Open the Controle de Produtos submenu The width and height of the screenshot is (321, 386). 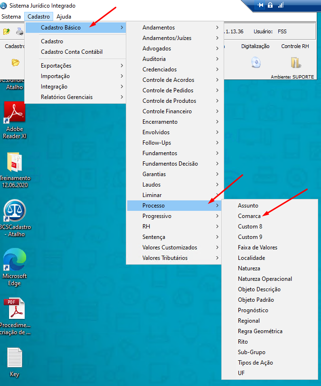(x=175, y=101)
